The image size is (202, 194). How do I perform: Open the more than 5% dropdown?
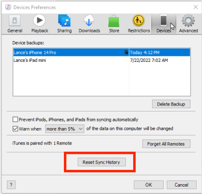pos(65,129)
